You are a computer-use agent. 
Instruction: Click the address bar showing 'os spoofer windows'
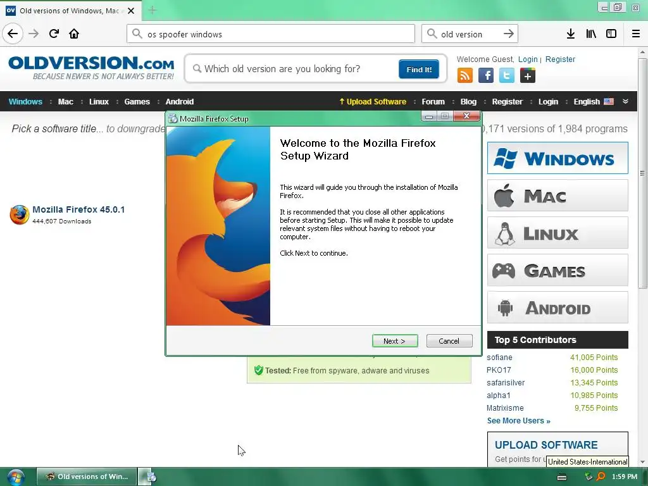click(x=271, y=34)
